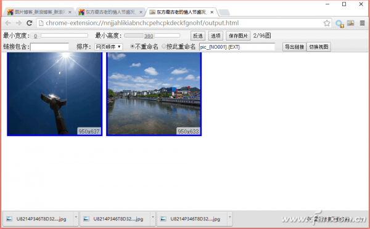Reload the output.html page
Image resolution: width=370 pixels, height=229 pixels.
[x=29, y=23]
